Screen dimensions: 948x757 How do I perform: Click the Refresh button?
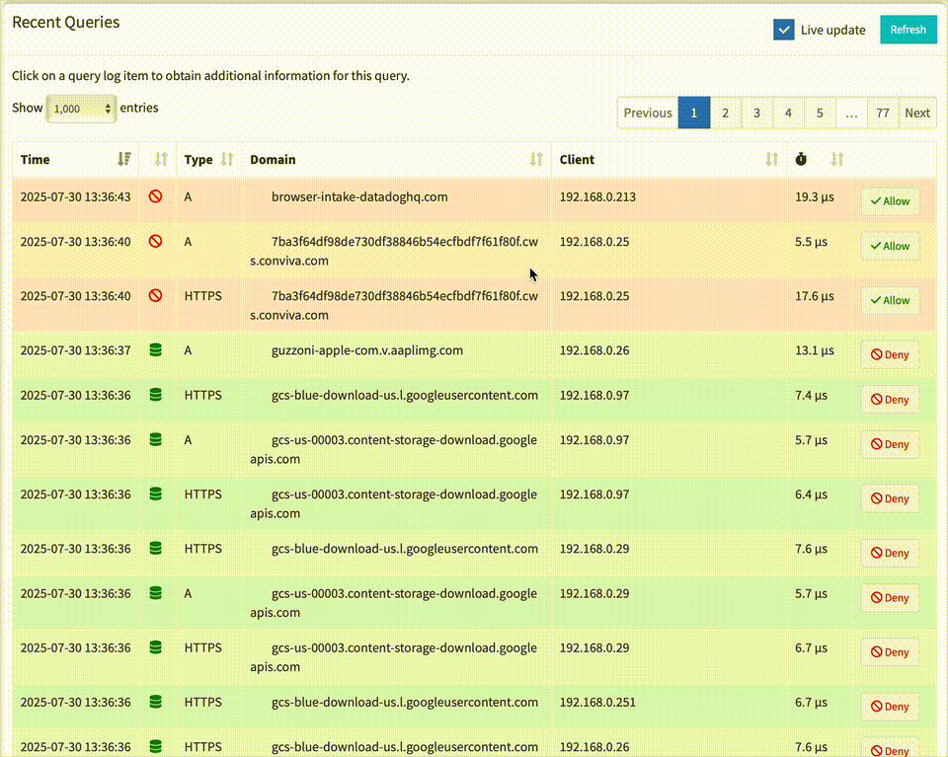pyautogui.click(x=908, y=30)
